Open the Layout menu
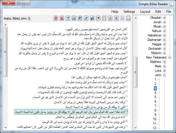This screenshot has height=133, width=176. (x=145, y=11)
